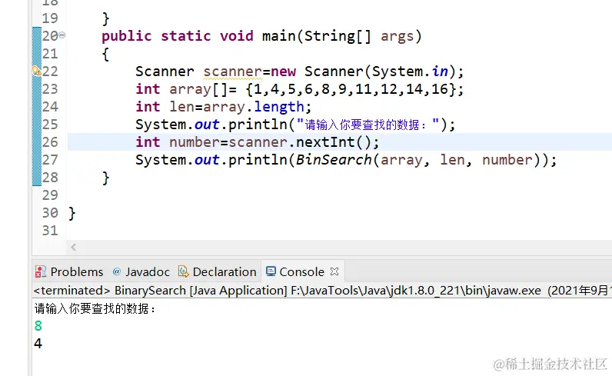Click line number 26 in the gutter
The width and height of the screenshot is (612, 376).
[50, 141]
